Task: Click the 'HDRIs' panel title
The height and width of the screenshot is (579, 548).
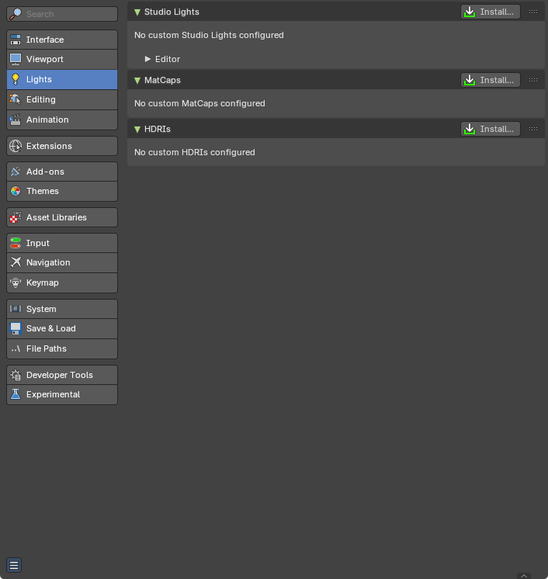Action: (158, 129)
